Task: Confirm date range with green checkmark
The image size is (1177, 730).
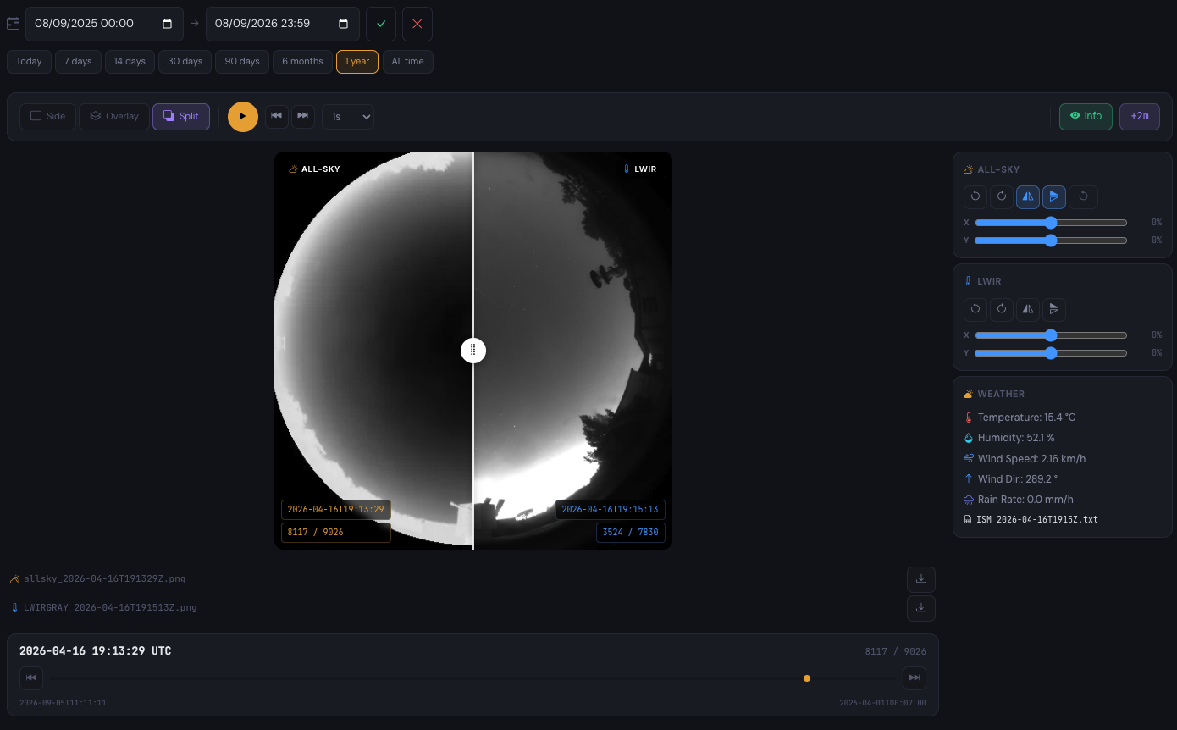Action: 381,24
